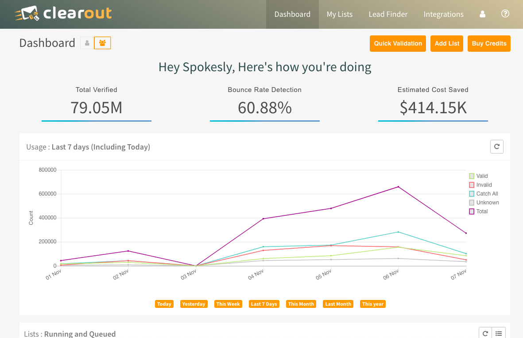Click the 06 Nov Total data point
This screenshot has width=523, height=338.
point(398,187)
